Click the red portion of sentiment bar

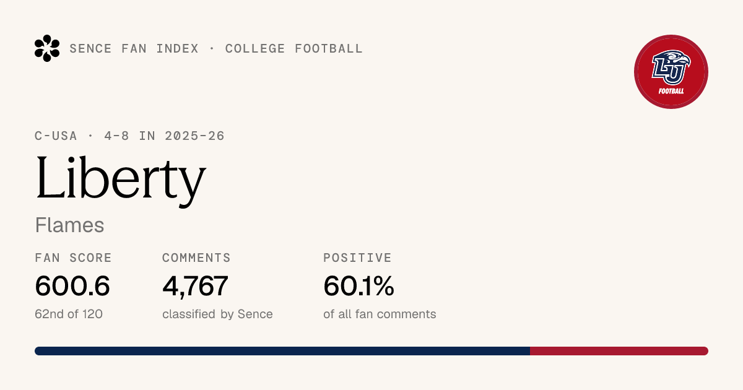(619, 351)
